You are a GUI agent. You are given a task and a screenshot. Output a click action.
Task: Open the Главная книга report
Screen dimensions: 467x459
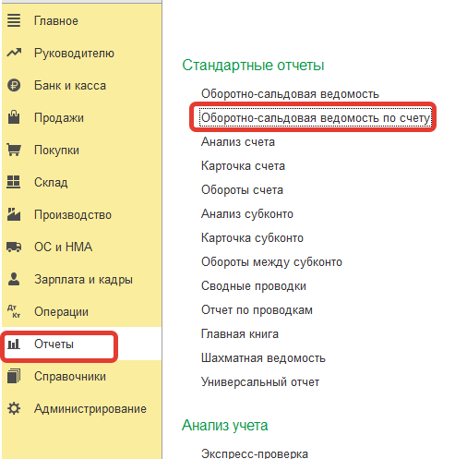click(x=240, y=334)
